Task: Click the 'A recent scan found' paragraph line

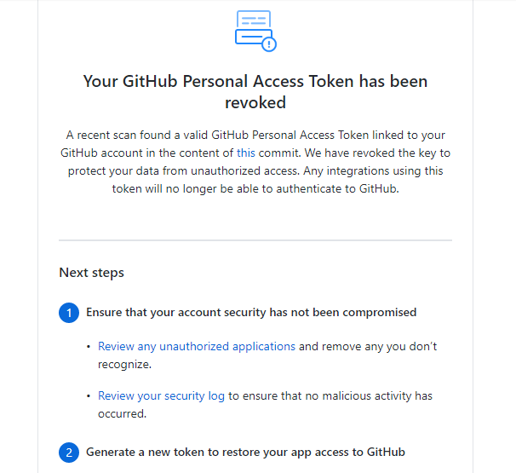Action: click(x=255, y=135)
